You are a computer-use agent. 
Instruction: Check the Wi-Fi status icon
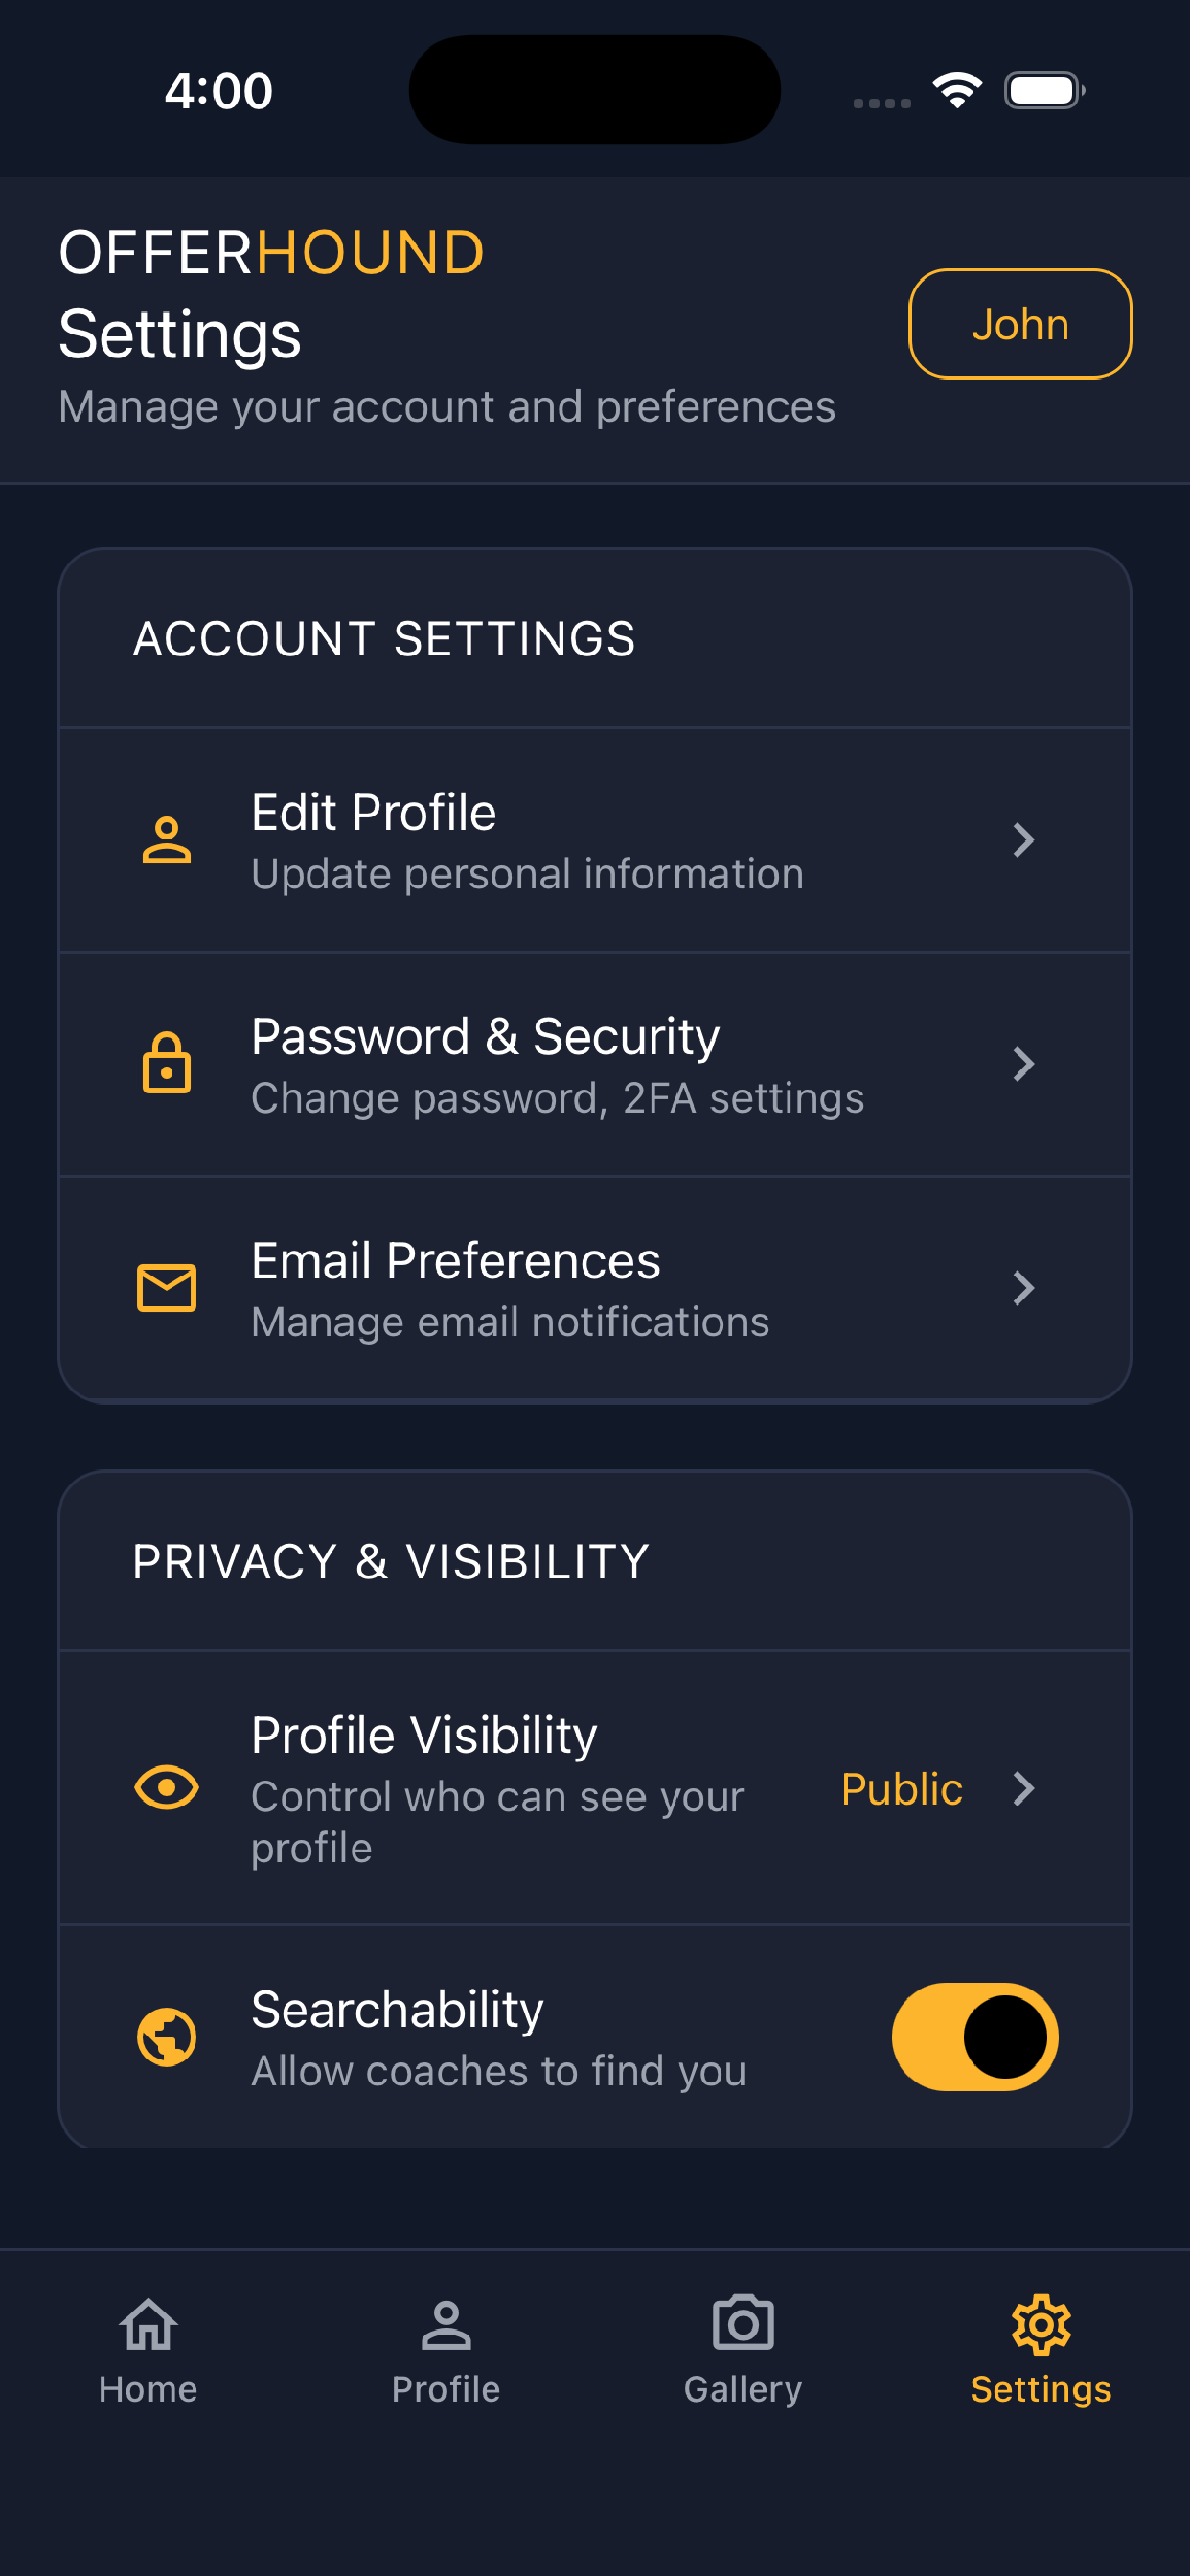(x=957, y=90)
